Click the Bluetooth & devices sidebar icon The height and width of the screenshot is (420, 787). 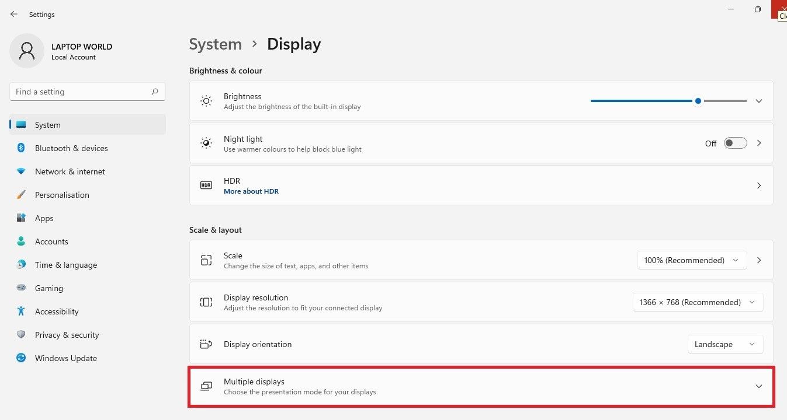[21, 148]
